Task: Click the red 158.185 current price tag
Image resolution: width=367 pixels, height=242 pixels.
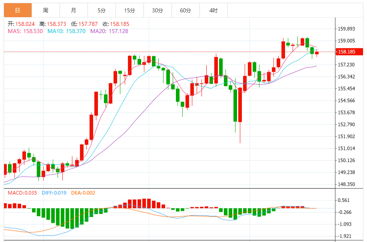Action: click(x=349, y=51)
